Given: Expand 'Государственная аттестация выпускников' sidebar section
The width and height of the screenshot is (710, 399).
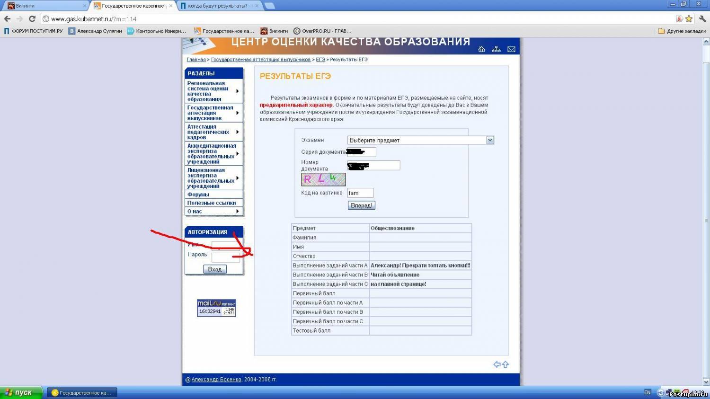Looking at the screenshot, I should click(x=213, y=113).
